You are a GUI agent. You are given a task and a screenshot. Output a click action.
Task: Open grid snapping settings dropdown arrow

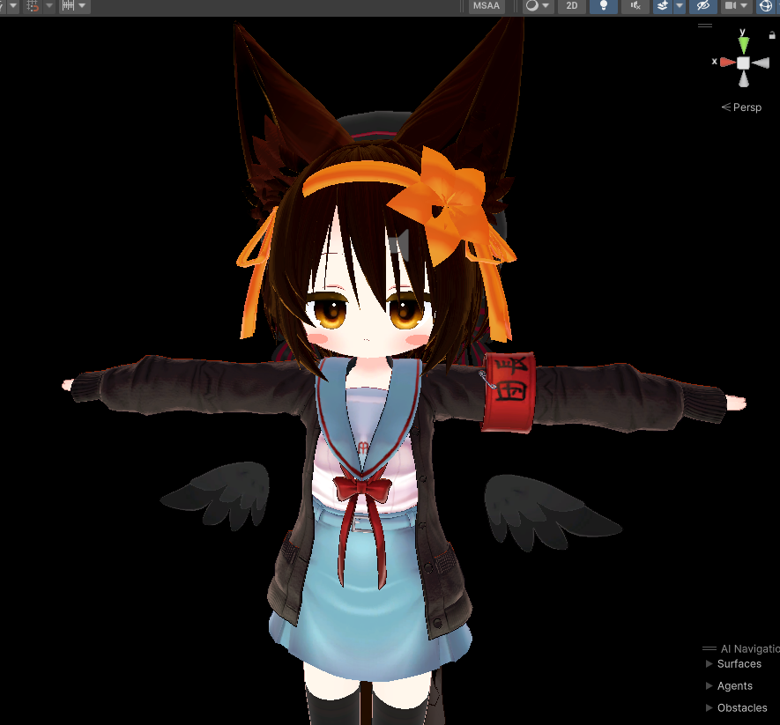[x=49, y=6]
